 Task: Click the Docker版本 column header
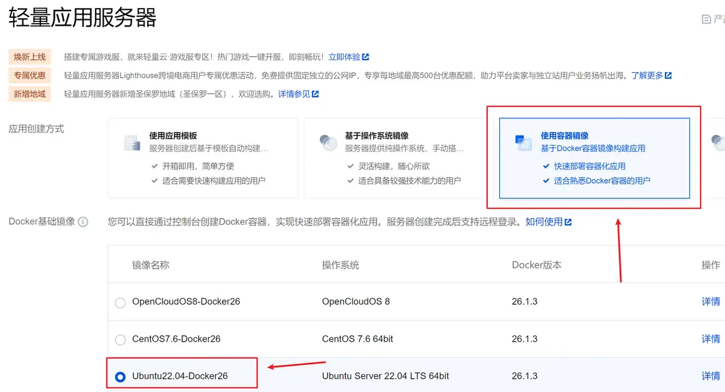536,264
